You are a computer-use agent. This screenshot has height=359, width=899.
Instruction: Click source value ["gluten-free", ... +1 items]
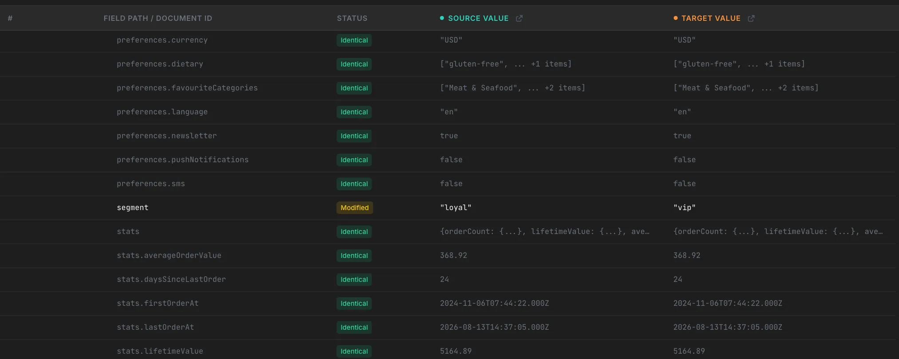506,64
